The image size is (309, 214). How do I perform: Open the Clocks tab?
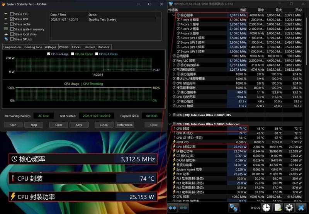point(76,47)
